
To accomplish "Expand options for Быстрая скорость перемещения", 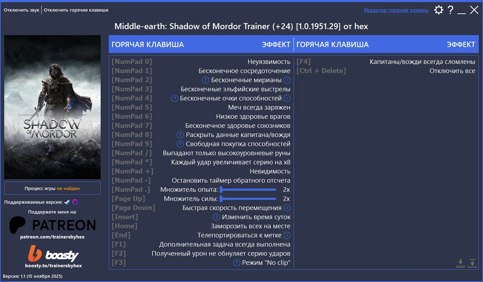I will 287,208.
